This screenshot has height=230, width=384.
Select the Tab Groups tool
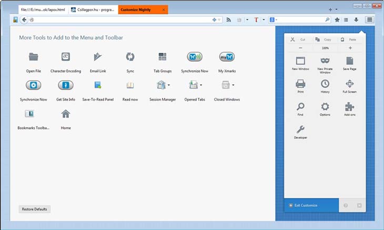[x=163, y=57]
